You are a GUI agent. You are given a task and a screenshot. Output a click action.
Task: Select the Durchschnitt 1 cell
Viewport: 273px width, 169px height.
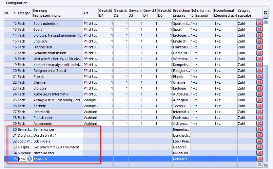coord(58,135)
